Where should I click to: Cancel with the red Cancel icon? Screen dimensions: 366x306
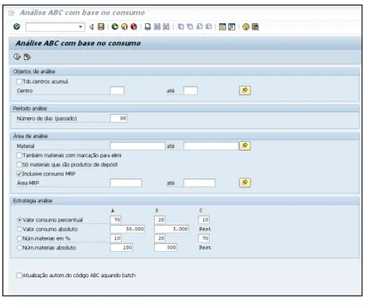(x=134, y=26)
